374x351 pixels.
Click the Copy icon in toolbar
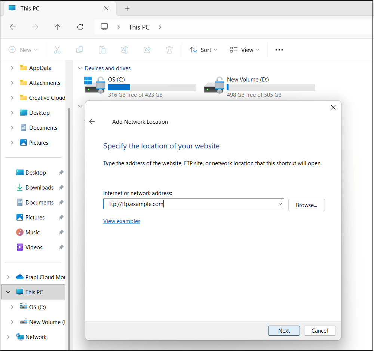[79, 50]
